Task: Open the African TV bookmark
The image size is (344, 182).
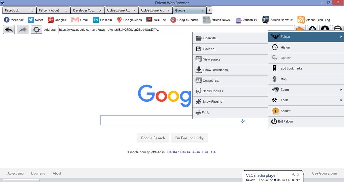Action: coord(246,20)
